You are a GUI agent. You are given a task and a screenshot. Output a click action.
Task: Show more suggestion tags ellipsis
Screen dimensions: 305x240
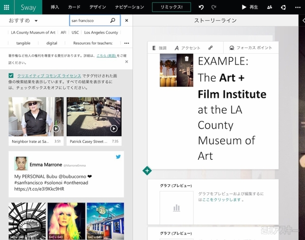(x=127, y=43)
